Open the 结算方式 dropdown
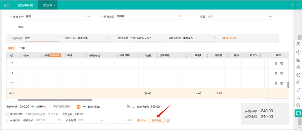This screenshot has height=131, width=302. [59, 120]
